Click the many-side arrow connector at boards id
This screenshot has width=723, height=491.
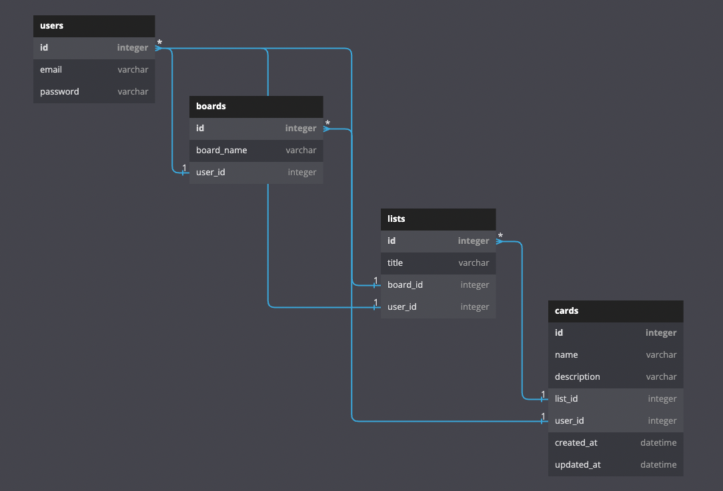click(x=326, y=129)
